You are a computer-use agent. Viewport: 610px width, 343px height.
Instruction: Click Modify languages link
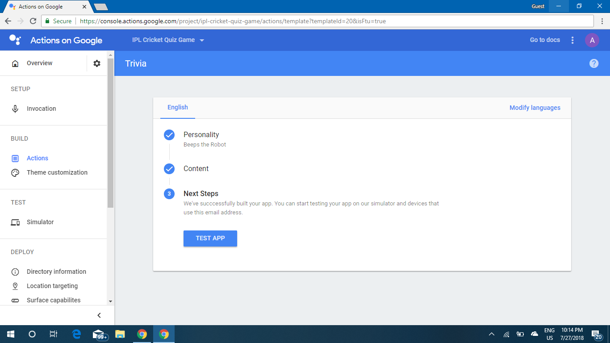point(535,108)
